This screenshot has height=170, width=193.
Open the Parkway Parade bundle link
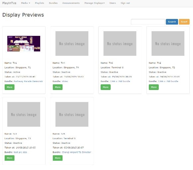tap(28, 81)
